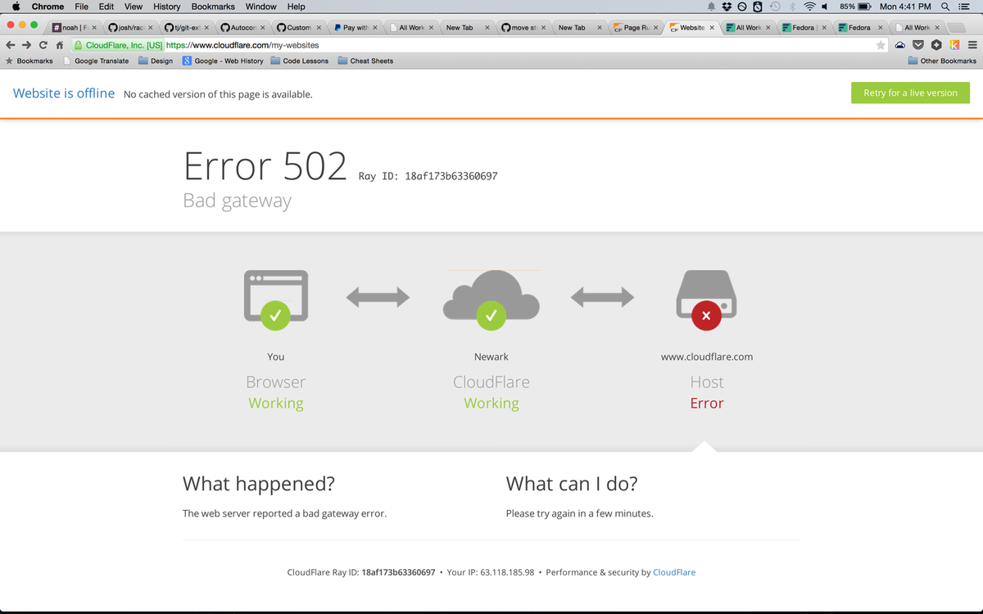Click the volume speaker icon

(x=826, y=7)
